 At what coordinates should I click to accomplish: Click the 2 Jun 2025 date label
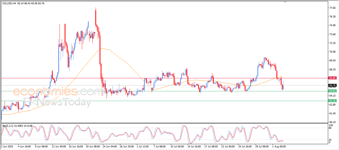click(7, 146)
